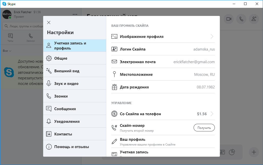Click the contact card icon in message bar
Viewport: 263px width, 165px height.
[222, 152]
